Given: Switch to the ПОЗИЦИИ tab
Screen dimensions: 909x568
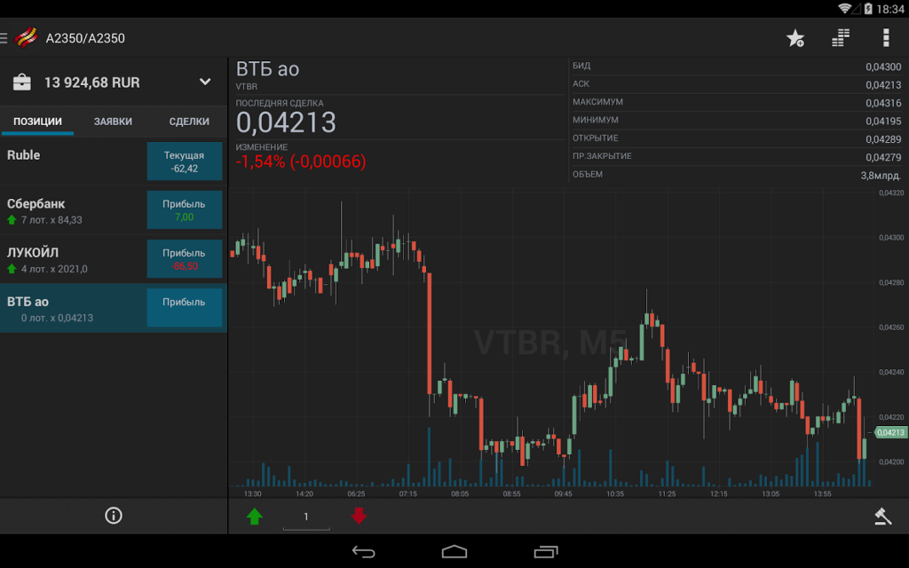Looking at the screenshot, I should pos(37,121).
